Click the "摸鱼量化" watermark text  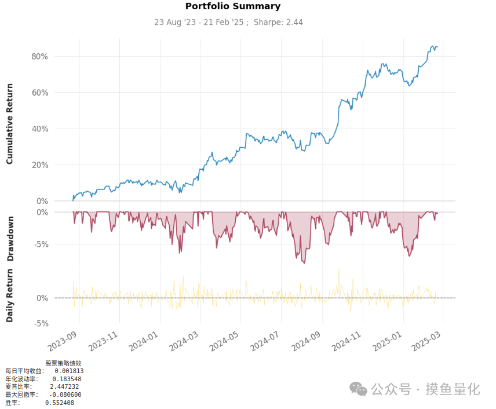pos(452,389)
